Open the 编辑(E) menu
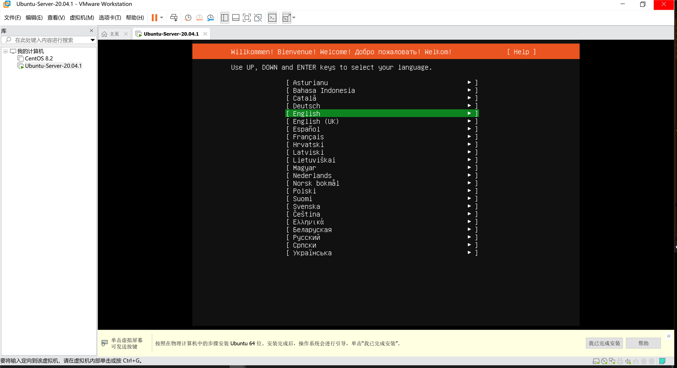This screenshot has width=677, height=368. [34, 18]
